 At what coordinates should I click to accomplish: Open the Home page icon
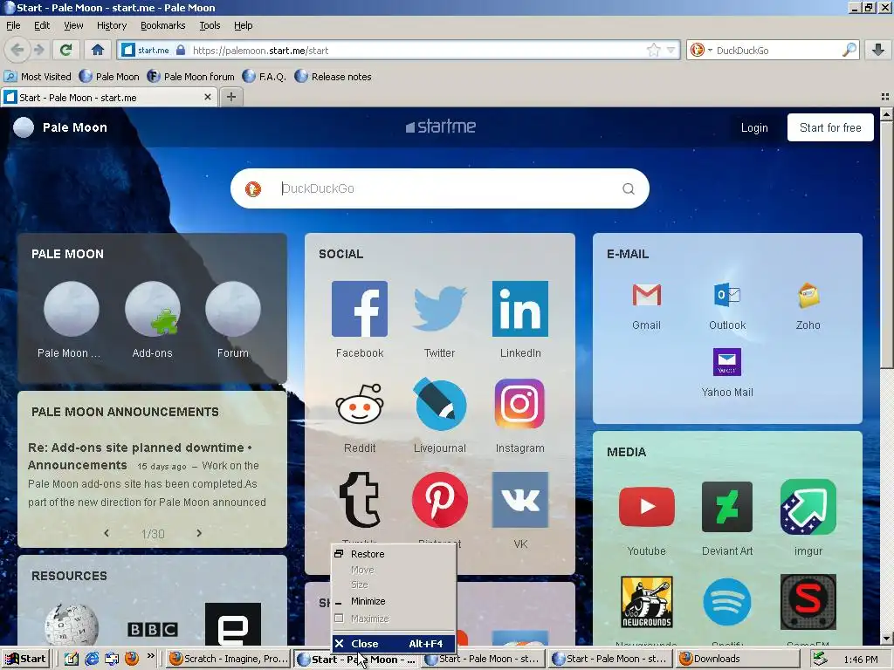pos(98,50)
